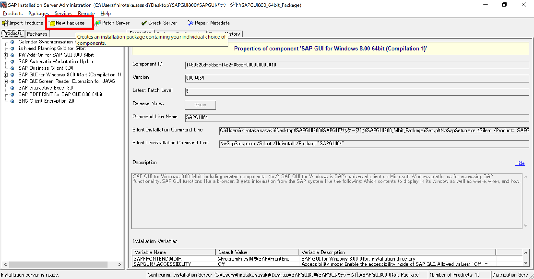Click the History tab

[x=225, y=34]
